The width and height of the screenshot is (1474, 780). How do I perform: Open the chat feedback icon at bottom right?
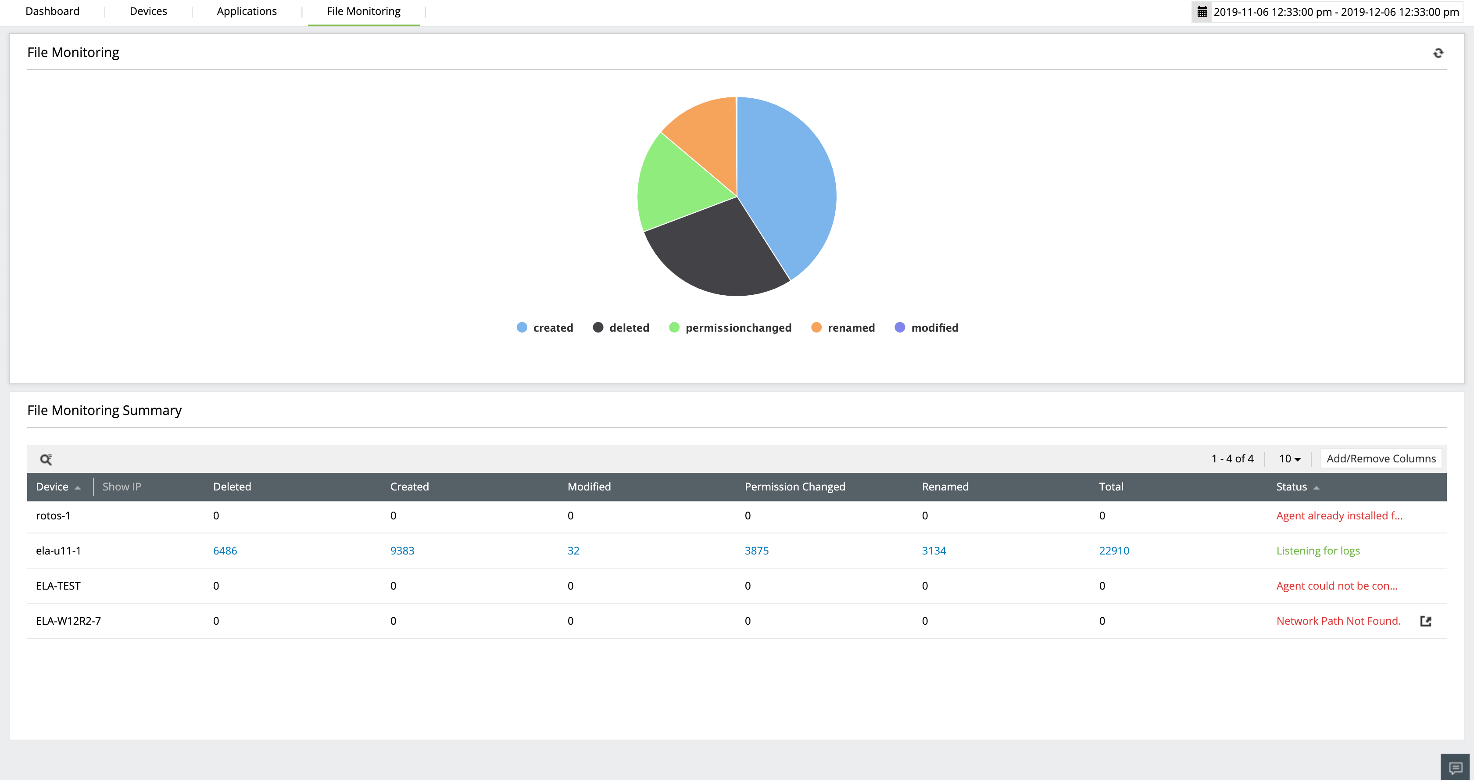[1455, 767]
